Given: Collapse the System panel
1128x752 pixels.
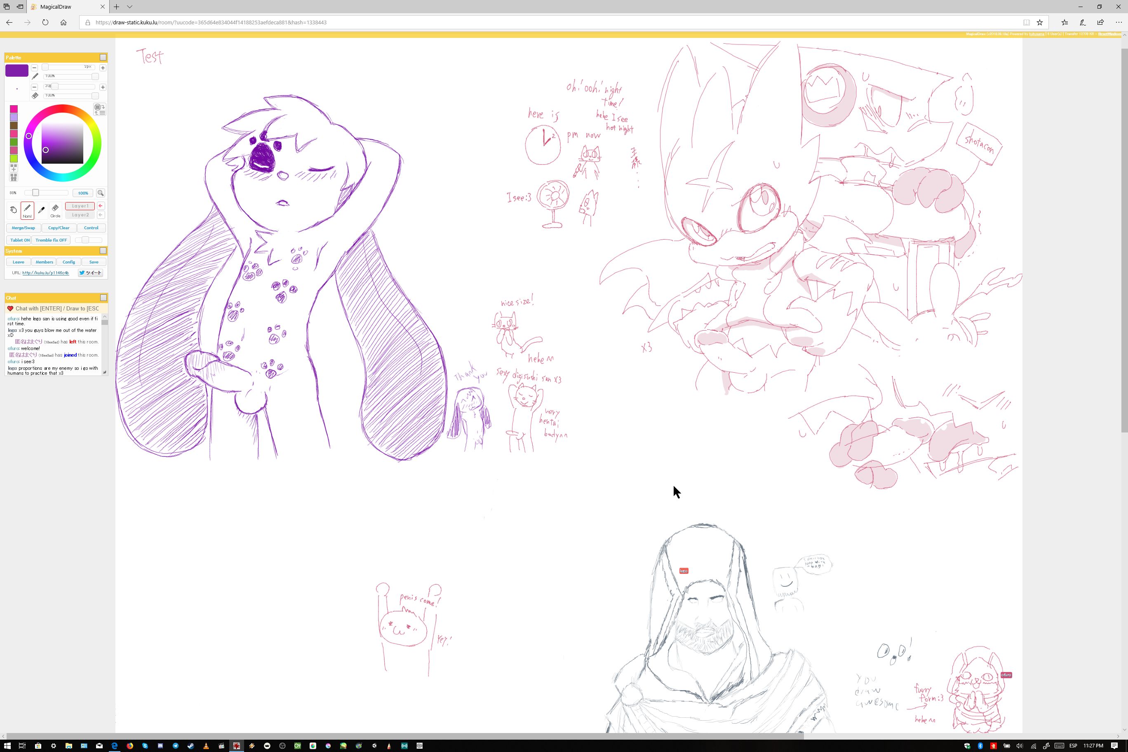Looking at the screenshot, I should 103,251.
